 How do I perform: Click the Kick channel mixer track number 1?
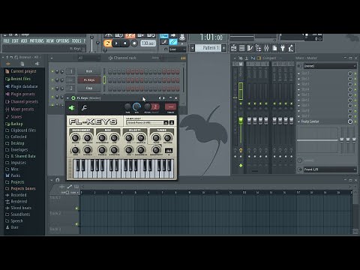(x=71, y=71)
